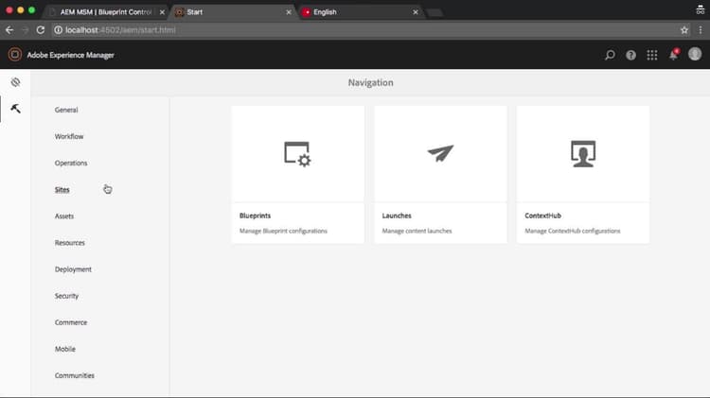Screen dimensions: 710x398
Task: Click 'Manage ContextHub configurations' text
Action: click(573, 231)
